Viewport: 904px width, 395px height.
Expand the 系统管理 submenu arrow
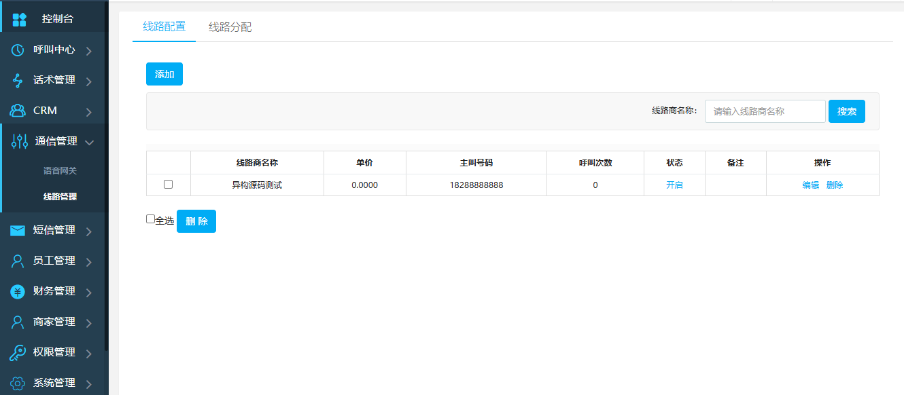point(89,384)
